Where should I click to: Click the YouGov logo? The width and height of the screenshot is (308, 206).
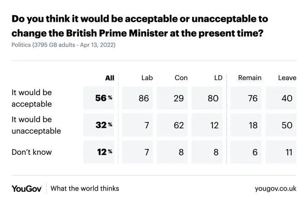click(27, 189)
